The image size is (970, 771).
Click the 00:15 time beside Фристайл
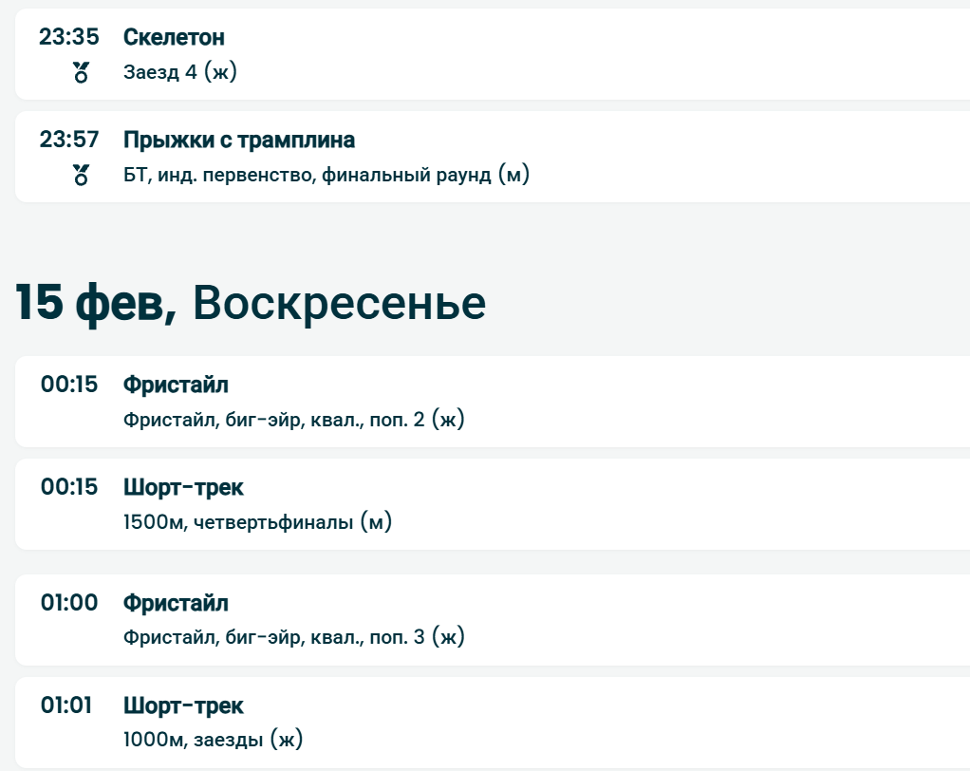(x=68, y=385)
